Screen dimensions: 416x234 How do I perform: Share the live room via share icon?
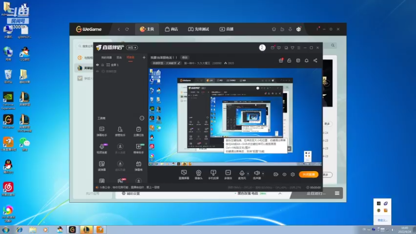pyautogui.click(x=315, y=60)
